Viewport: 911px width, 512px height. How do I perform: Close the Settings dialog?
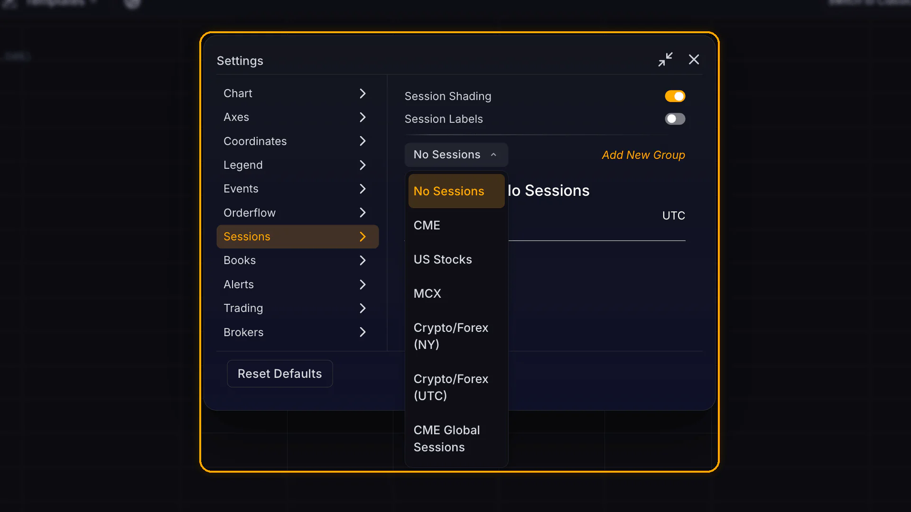pos(694,59)
